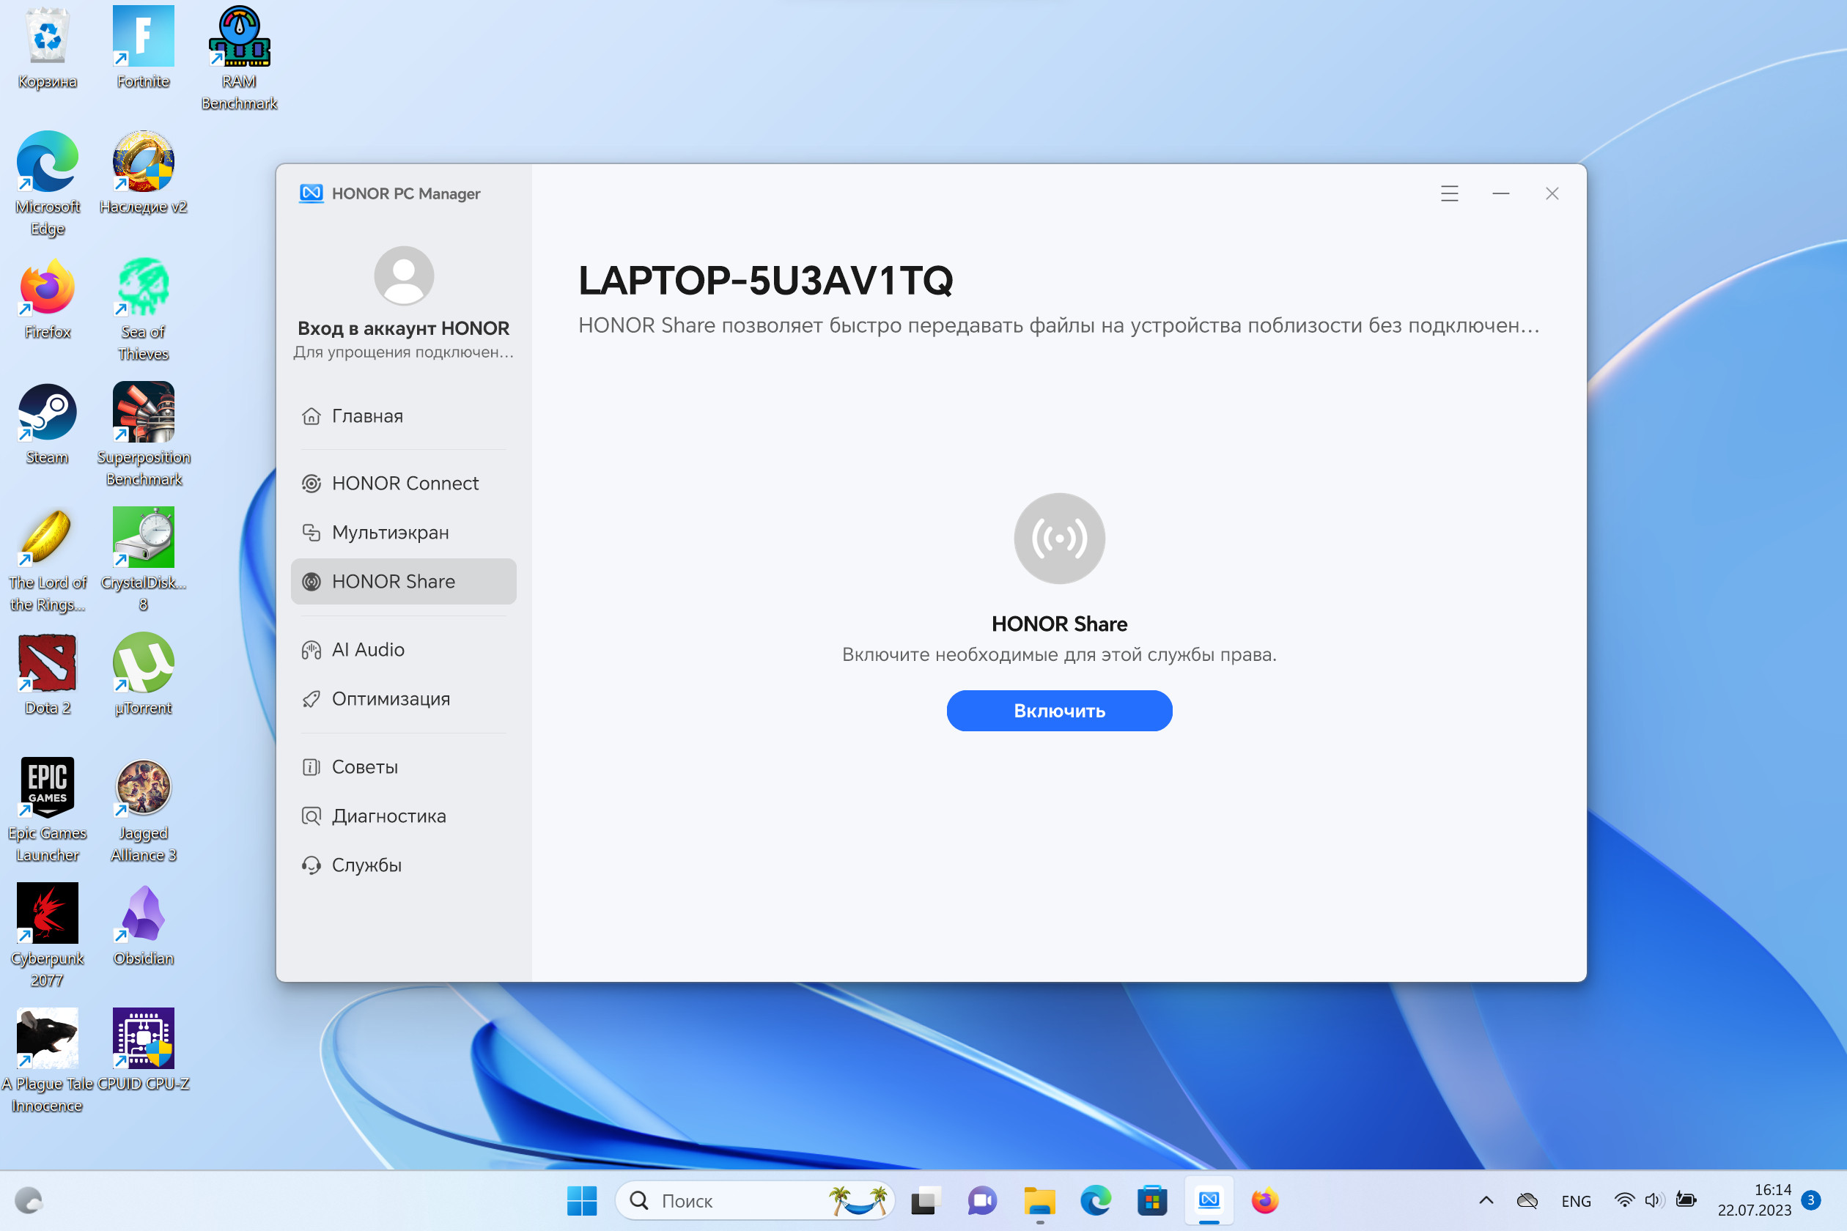Click the blue Включить button
Viewport: 1847px width, 1231px height.
[1059, 711]
